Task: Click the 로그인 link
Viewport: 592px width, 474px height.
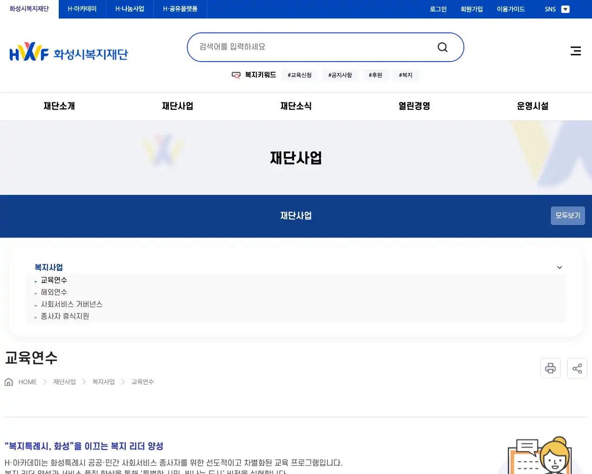Action: pos(438,9)
